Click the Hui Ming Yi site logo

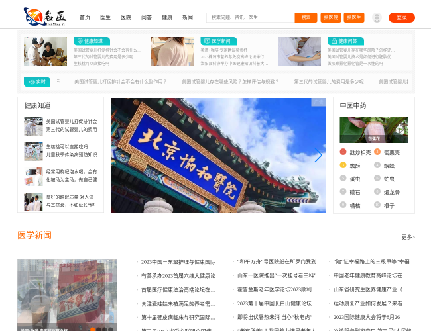45,17
